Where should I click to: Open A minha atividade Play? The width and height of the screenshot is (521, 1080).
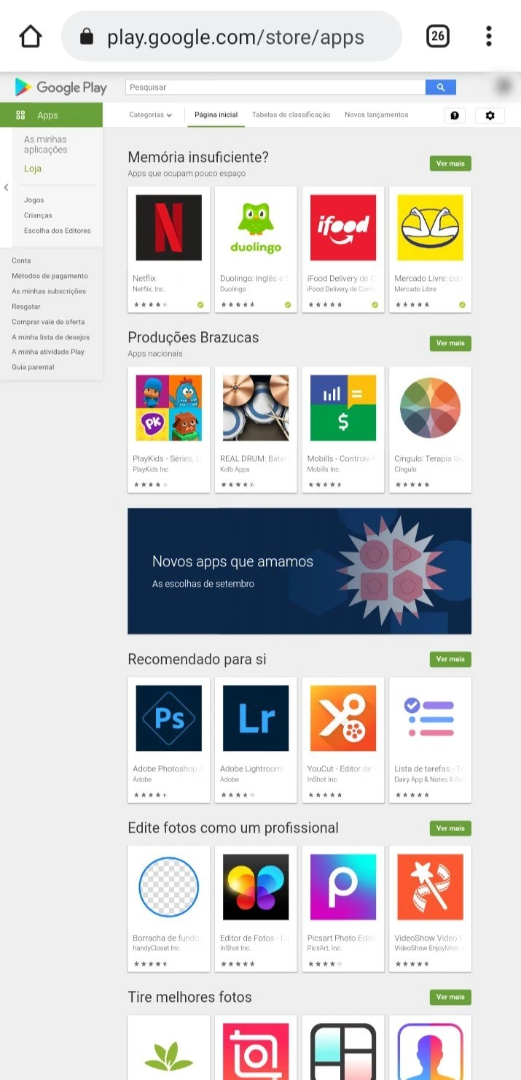(x=48, y=352)
